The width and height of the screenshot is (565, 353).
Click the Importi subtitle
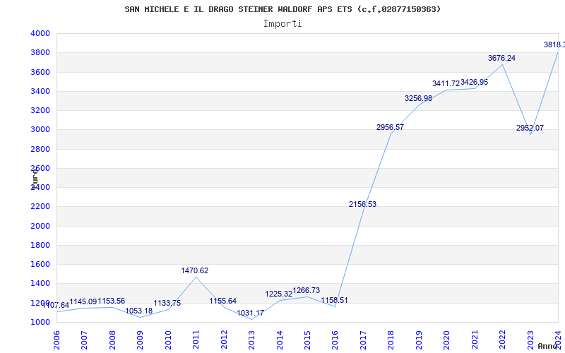[x=282, y=24]
